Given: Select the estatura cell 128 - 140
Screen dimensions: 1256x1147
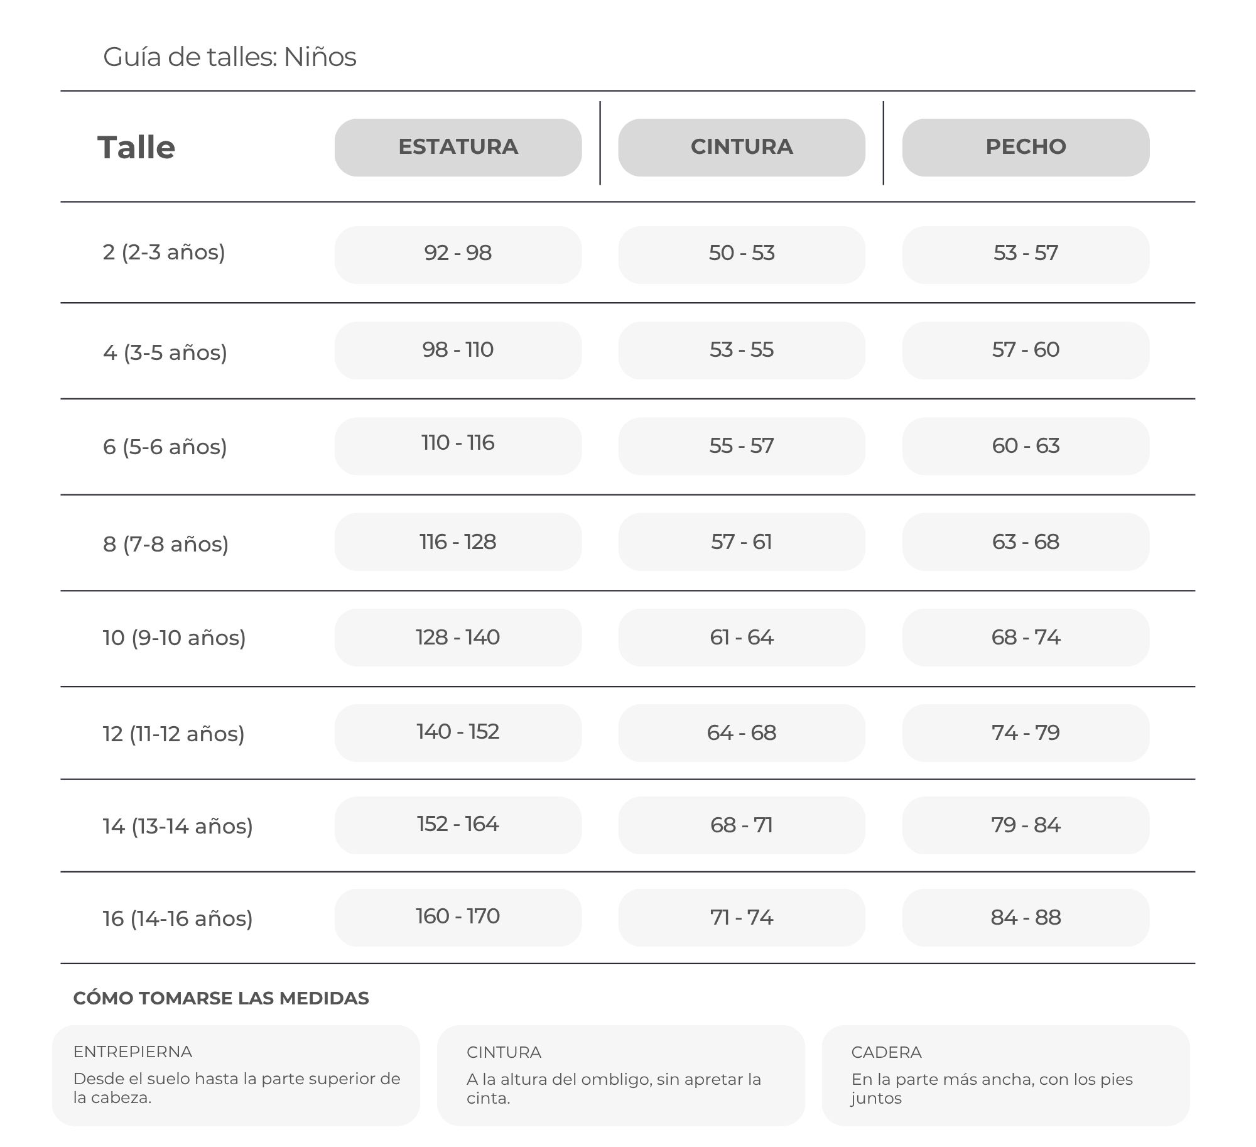Looking at the screenshot, I should (458, 638).
